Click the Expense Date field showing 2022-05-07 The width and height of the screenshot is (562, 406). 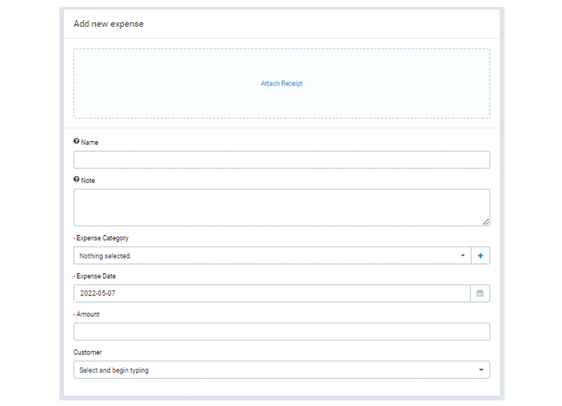272,294
